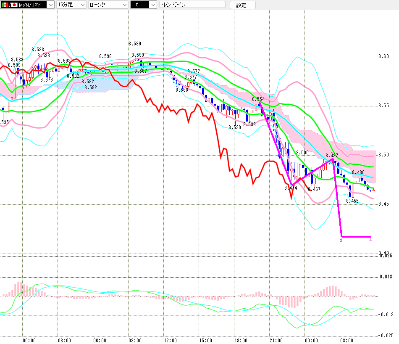Click the 8.60 price axis label
The image size is (399, 344).
pyautogui.click(x=384, y=56)
